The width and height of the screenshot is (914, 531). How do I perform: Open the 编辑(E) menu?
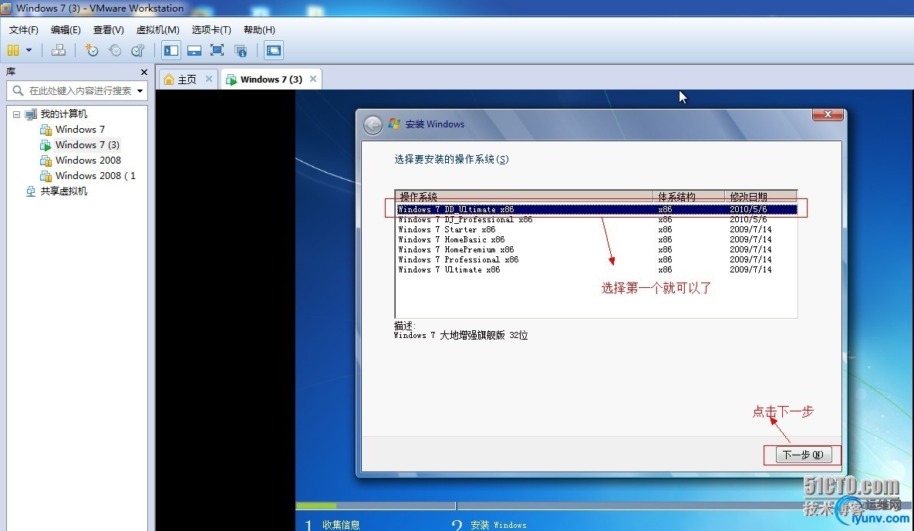(66, 30)
